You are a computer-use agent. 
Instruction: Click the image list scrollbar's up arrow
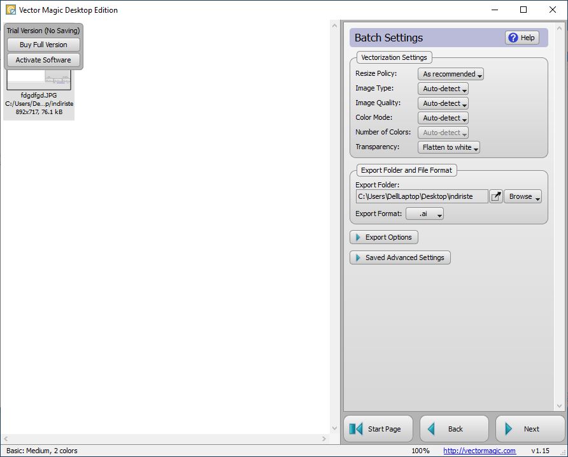pyautogui.click(x=334, y=25)
